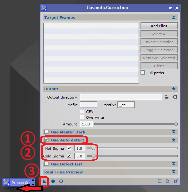
Task: Enable Use Master Dark checkbox
Action: pyautogui.click(x=47, y=132)
